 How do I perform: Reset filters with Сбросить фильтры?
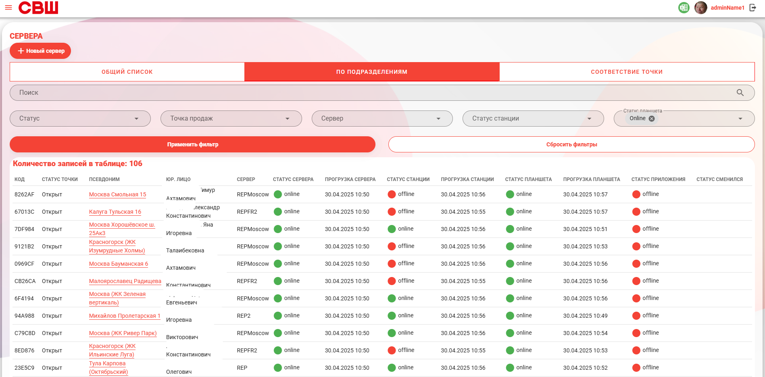571,144
